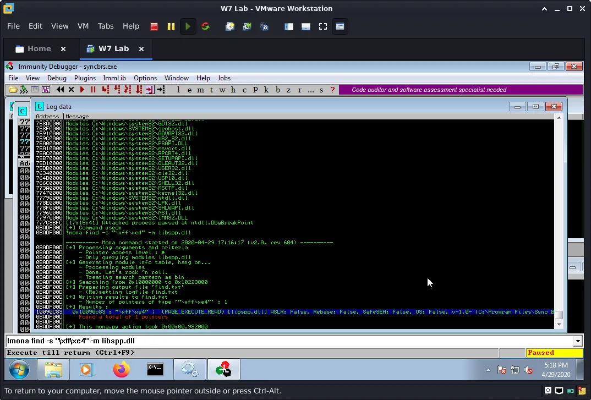Open VMware File menu
The width and height of the screenshot is (591, 400).
pyautogui.click(x=13, y=26)
